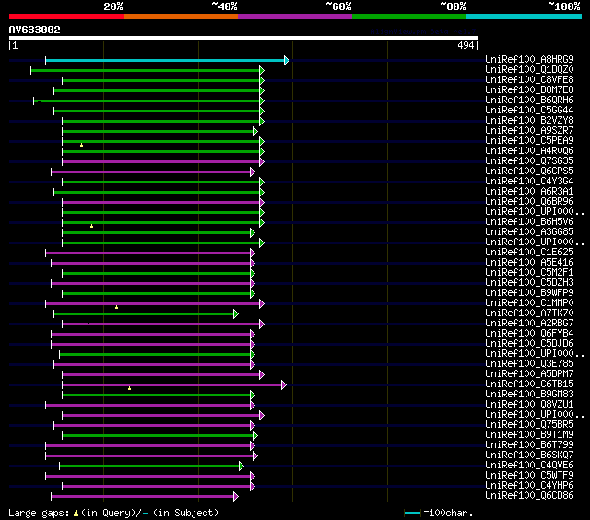This screenshot has width=590, height=520.
Task: Select the UniRef100_A5DPM7 label
Action: tap(529, 374)
